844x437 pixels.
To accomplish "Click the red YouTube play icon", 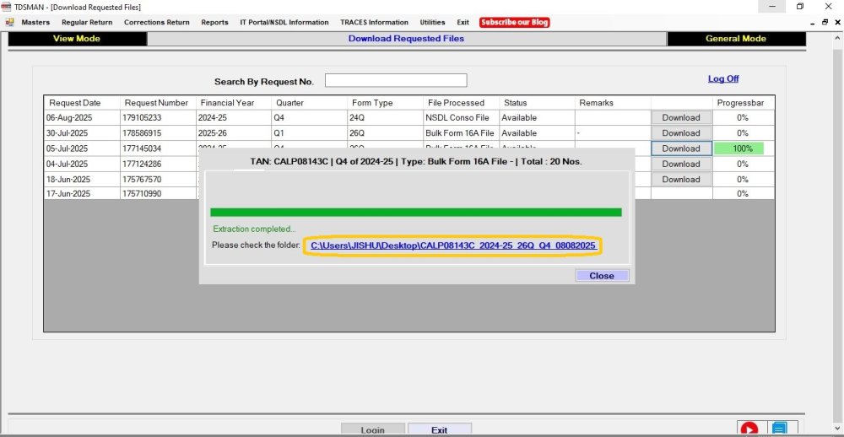I will [749, 429].
